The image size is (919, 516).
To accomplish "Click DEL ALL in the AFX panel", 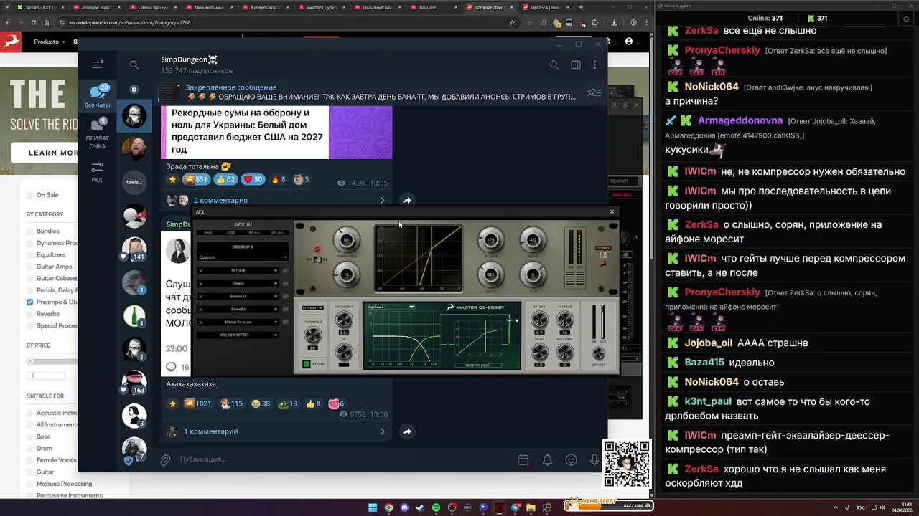I will [278, 232].
